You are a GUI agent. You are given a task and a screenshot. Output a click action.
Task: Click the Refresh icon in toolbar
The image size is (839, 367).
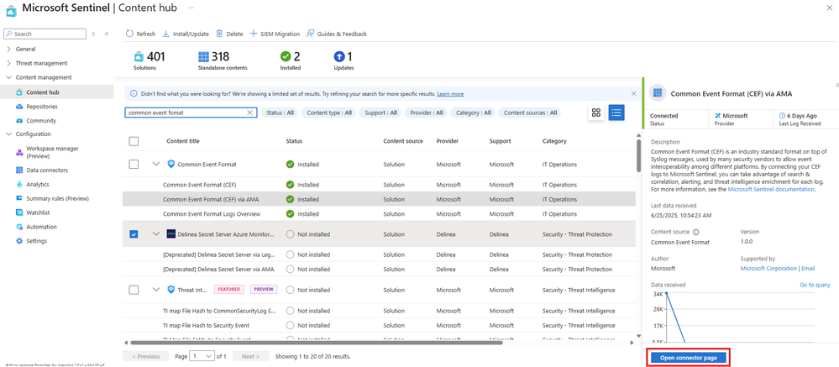pos(130,34)
